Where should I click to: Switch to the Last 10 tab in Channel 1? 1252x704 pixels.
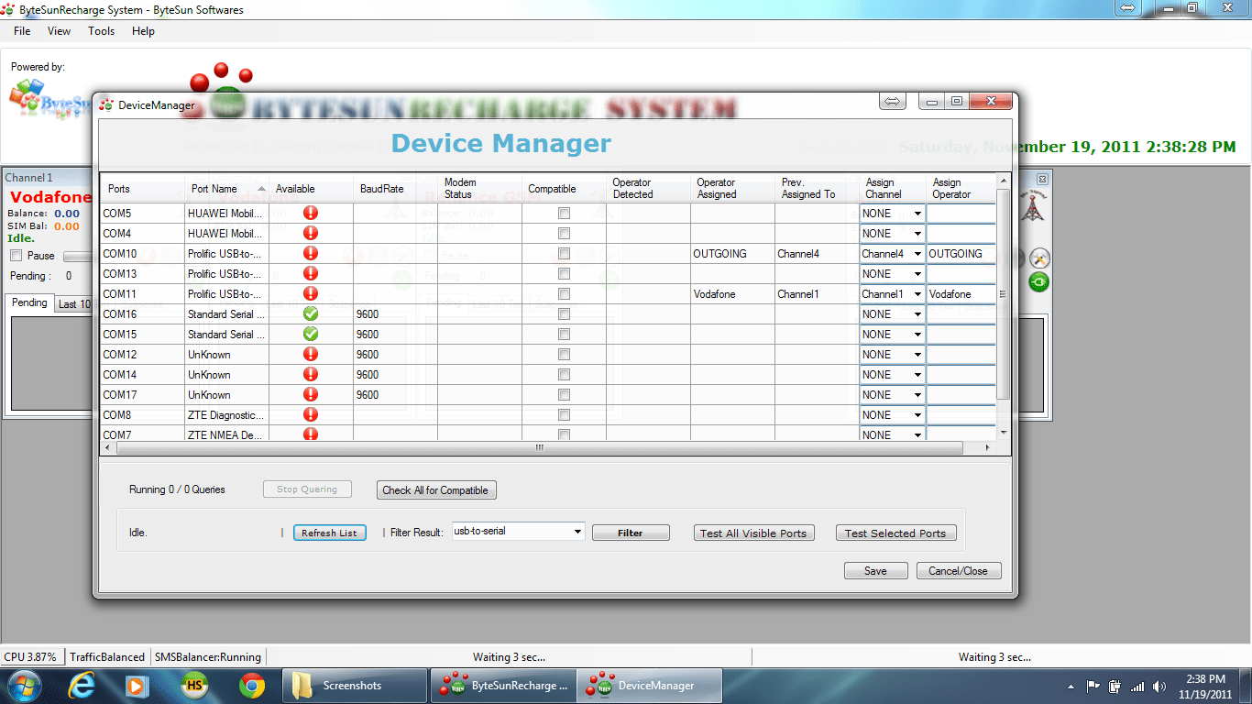(x=73, y=303)
